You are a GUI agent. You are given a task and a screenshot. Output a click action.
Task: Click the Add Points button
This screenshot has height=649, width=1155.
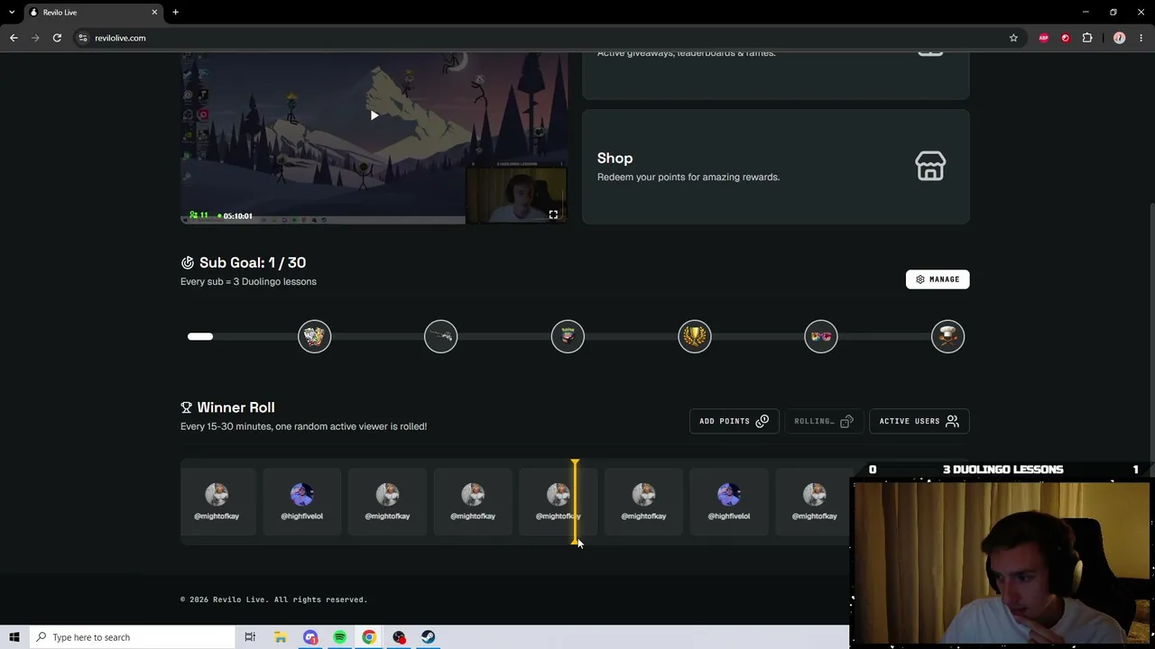734,421
